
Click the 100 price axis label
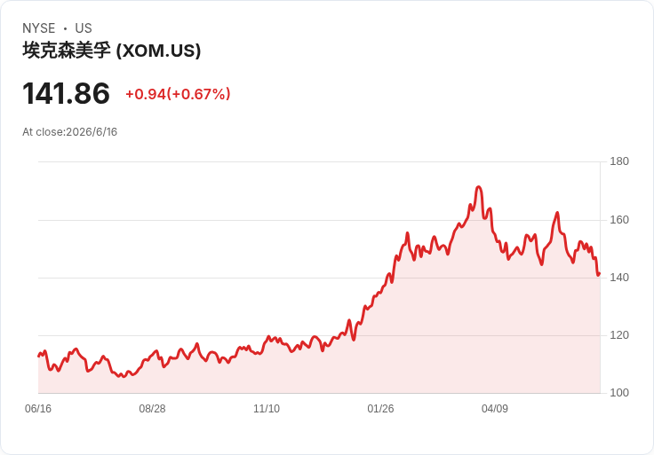click(619, 393)
